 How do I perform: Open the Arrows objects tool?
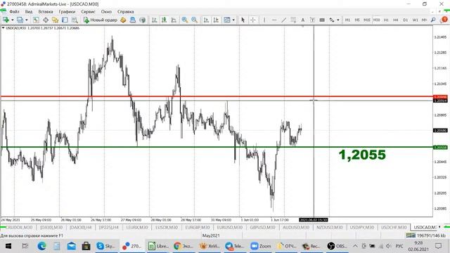point(332,20)
